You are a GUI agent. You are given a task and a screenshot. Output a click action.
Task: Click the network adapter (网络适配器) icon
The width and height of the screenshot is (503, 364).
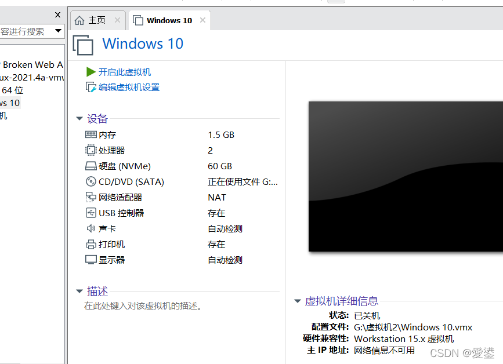point(91,197)
